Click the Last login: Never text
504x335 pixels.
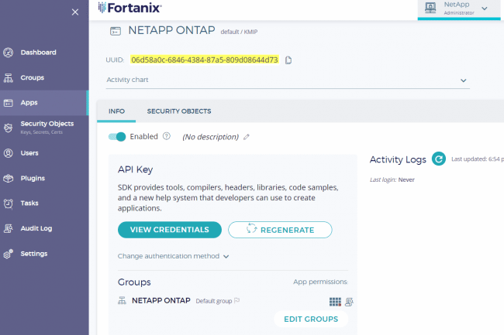click(x=392, y=179)
